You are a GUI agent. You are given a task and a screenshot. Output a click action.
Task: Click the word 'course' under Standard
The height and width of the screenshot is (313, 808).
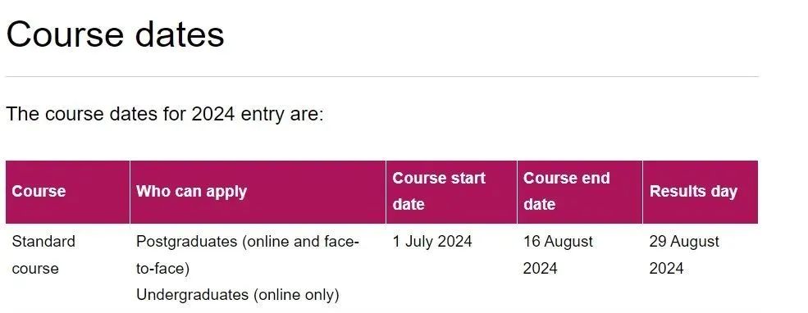tap(35, 269)
